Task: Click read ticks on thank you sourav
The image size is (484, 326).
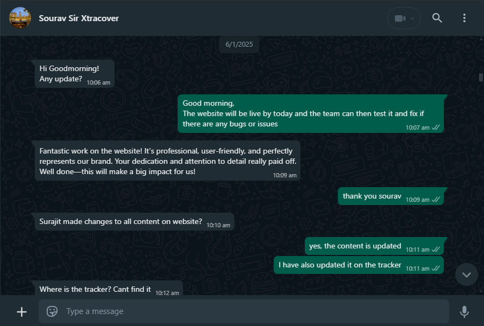Action: point(436,200)
